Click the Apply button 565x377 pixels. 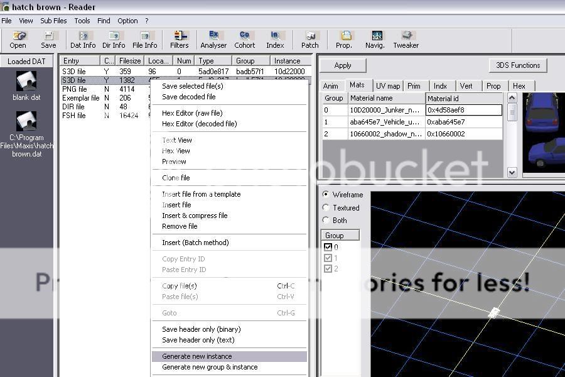coord(343,65)
